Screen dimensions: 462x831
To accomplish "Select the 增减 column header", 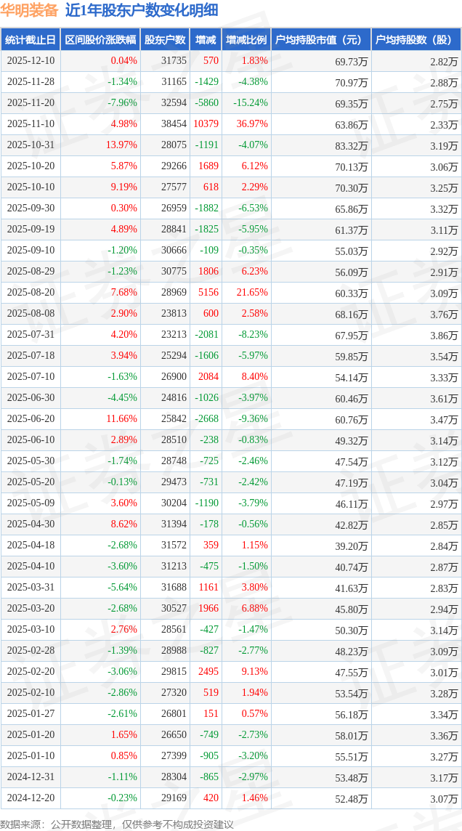I will pyautogui.click(x=206, y=40).
